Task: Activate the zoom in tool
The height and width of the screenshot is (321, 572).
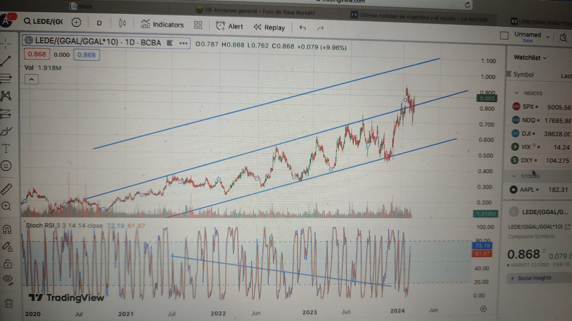Action: (x=6, y=206)
